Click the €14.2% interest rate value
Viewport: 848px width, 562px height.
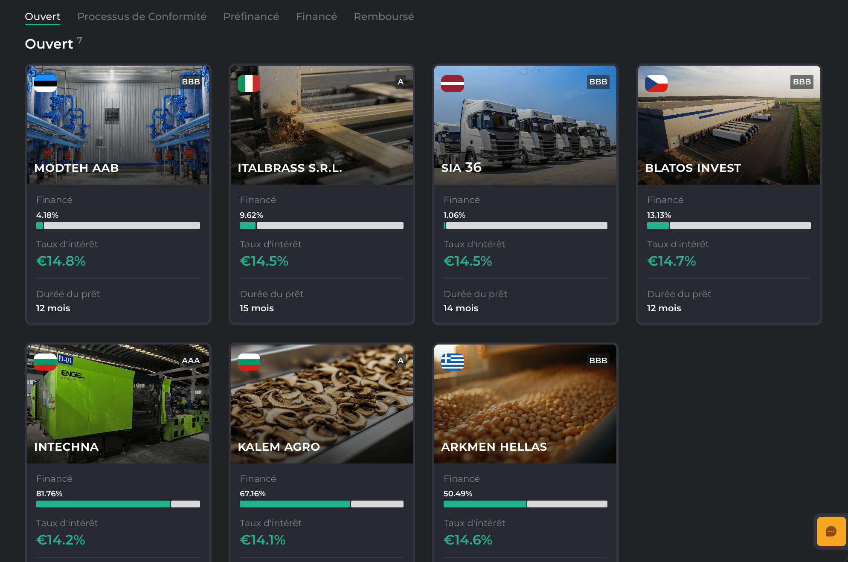click(x=61, y=540)
